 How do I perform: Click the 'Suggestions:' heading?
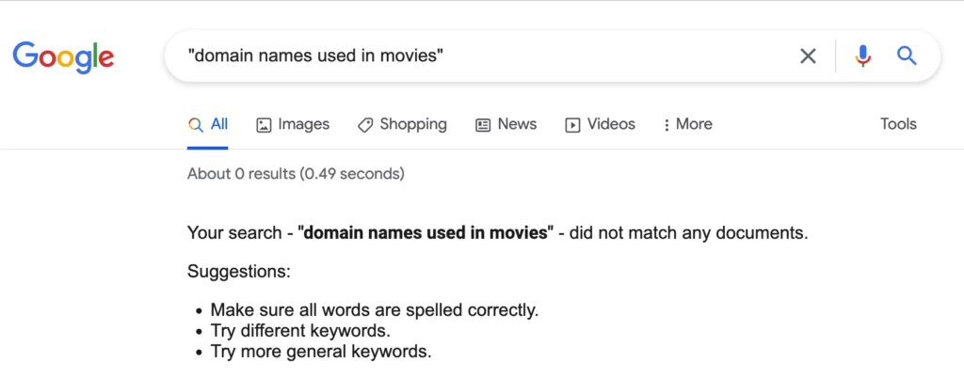(239, 273)
